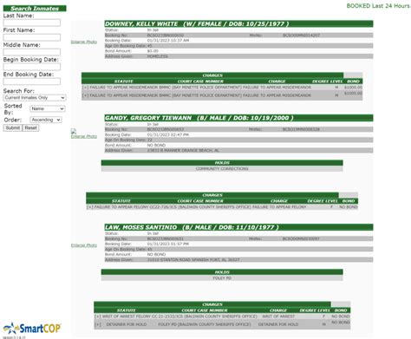
Task: Expand Law's Detainer for Hold charge
Action: pyautogui.click(x=98, y=324)
